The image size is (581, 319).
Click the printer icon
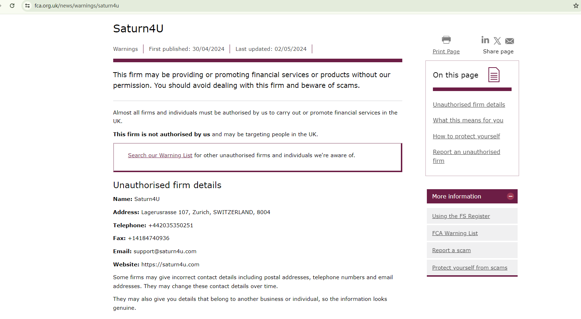pos(446,39)
